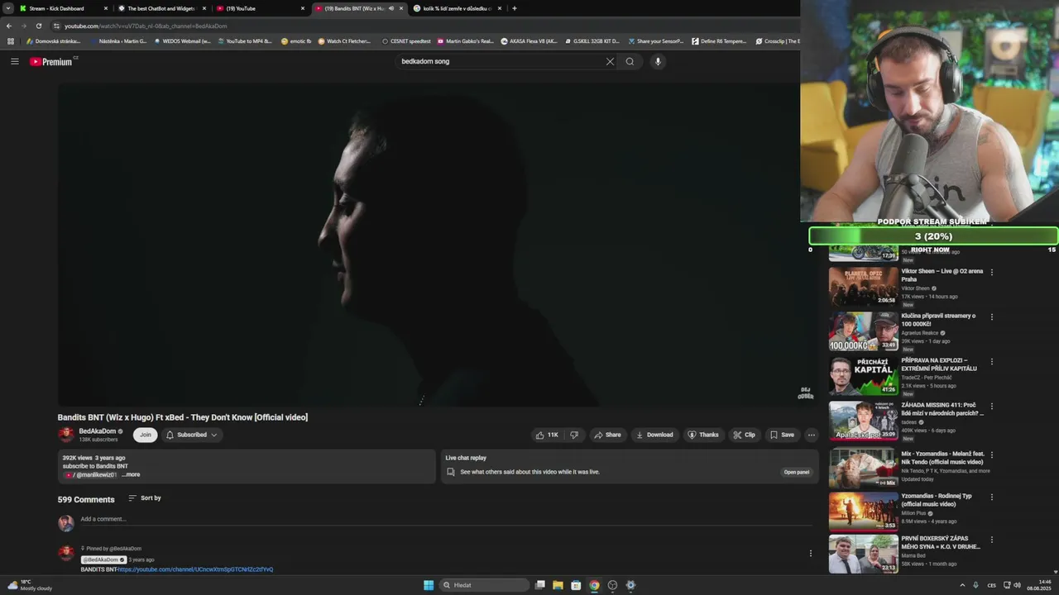Open G.SKILL 32GB KIT bookmark

coord(592,41)
